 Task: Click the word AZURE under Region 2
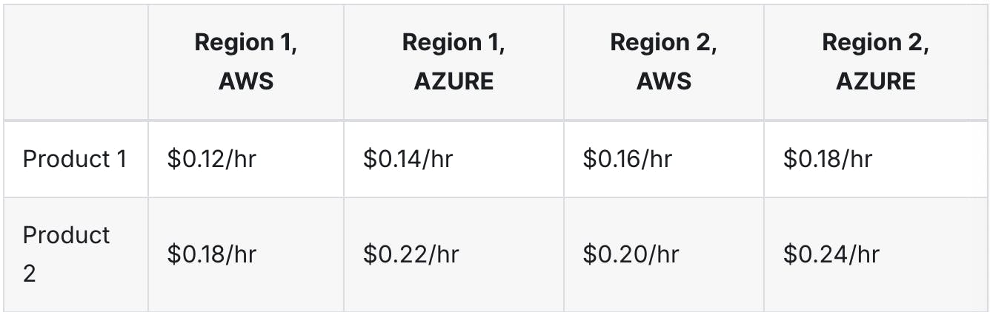(876, 81)
